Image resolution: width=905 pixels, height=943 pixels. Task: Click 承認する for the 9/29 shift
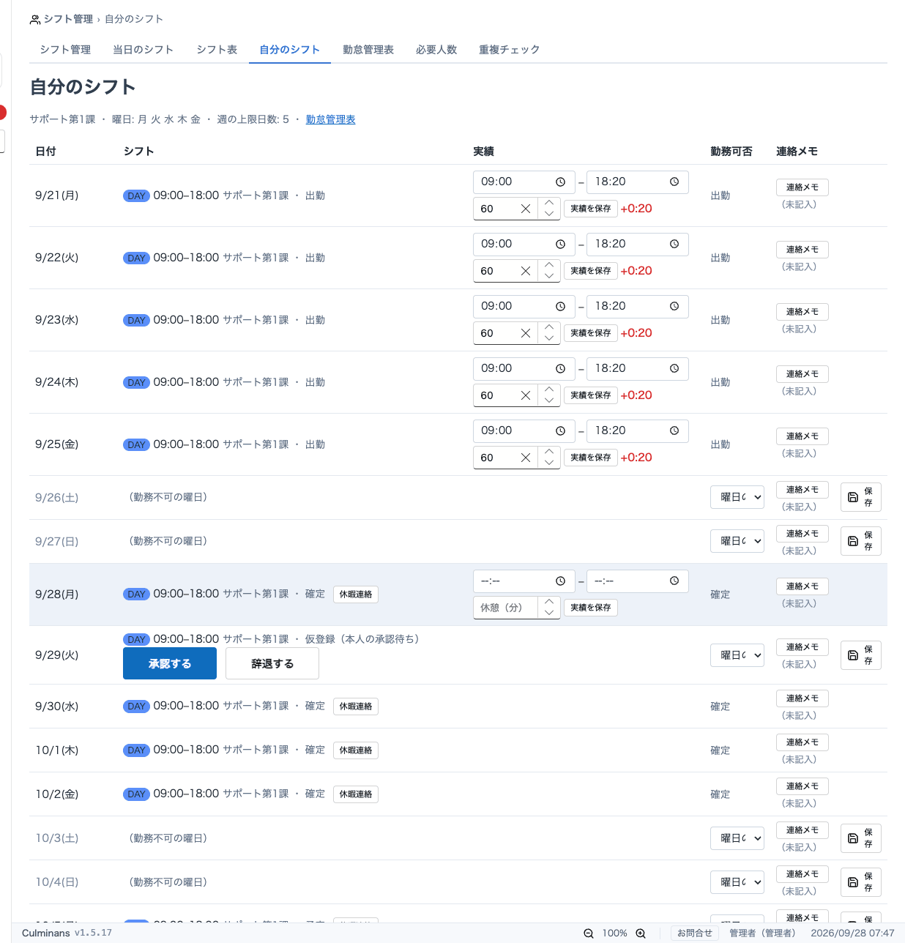[x=170, y=663]
